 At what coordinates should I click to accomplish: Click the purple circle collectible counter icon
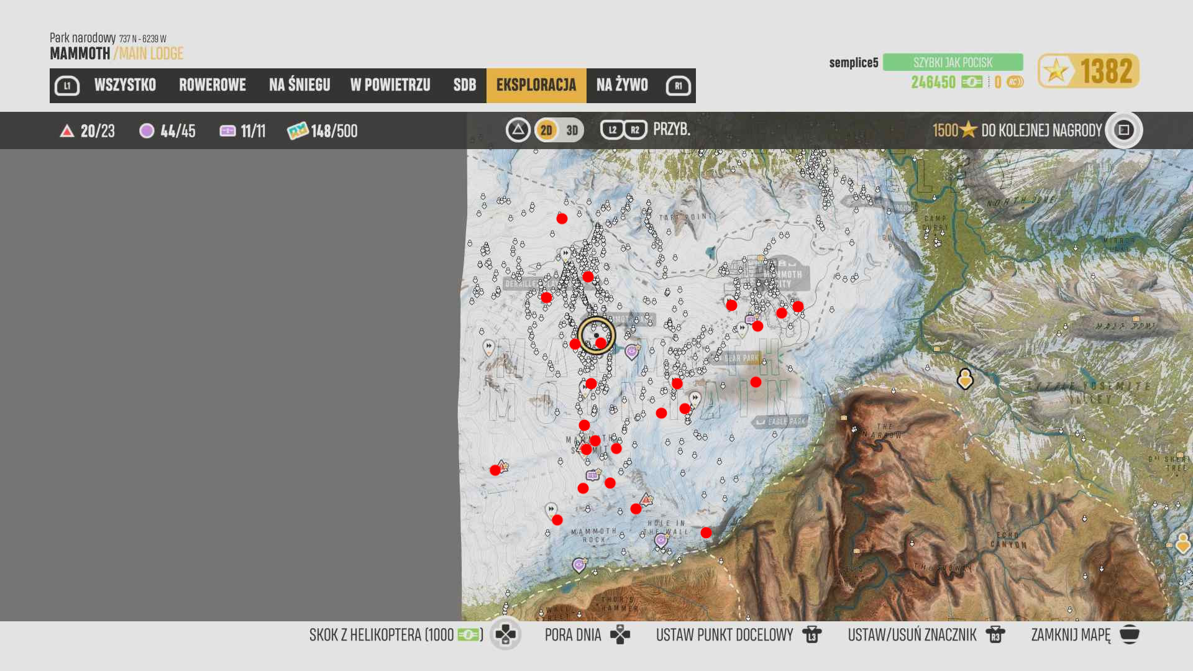click(147, 130)
